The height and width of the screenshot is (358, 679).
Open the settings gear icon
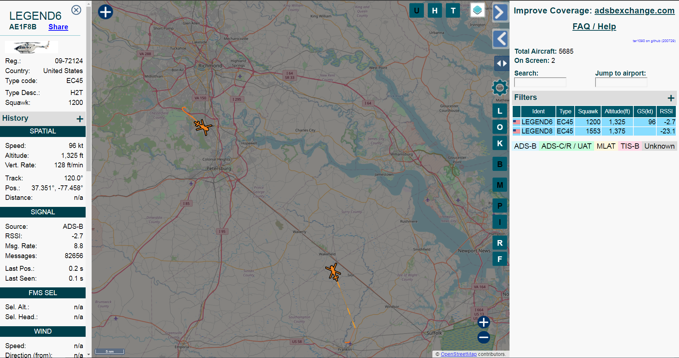tap(500, 88)
